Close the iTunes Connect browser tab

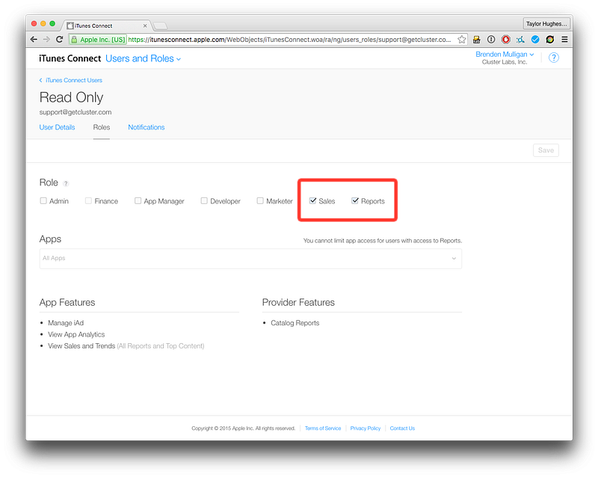145,25
